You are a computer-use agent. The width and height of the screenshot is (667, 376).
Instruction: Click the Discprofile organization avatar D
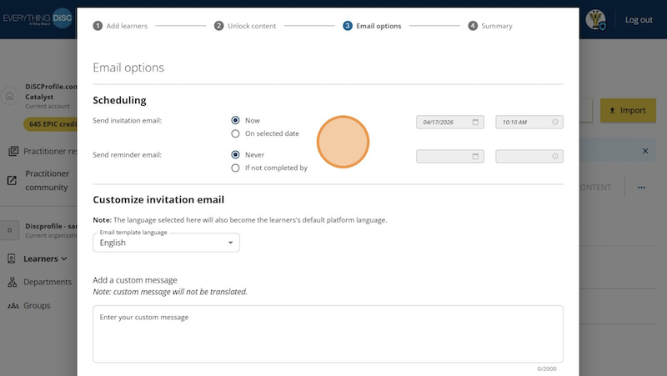(x=9, y=230)
